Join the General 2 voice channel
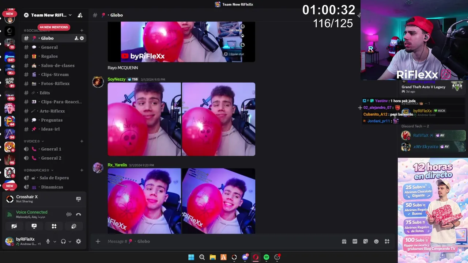The height and width of the screenshot is (263, 468). pyautogui.click(x=54, y=158)
